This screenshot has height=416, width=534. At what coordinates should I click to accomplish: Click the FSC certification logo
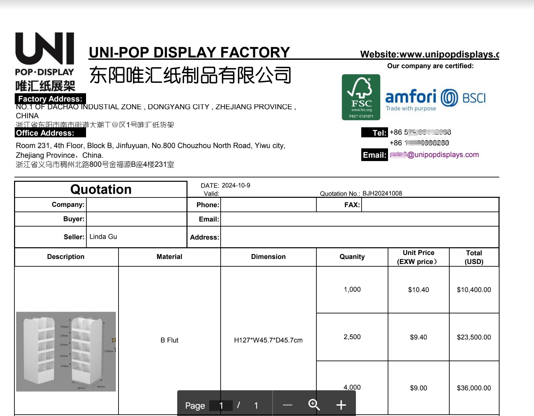pyautogui.click(x=361, y=97)
